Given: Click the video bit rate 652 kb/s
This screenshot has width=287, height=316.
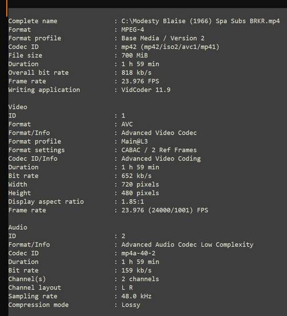Looking at the screenshot, I should (136, 176).
